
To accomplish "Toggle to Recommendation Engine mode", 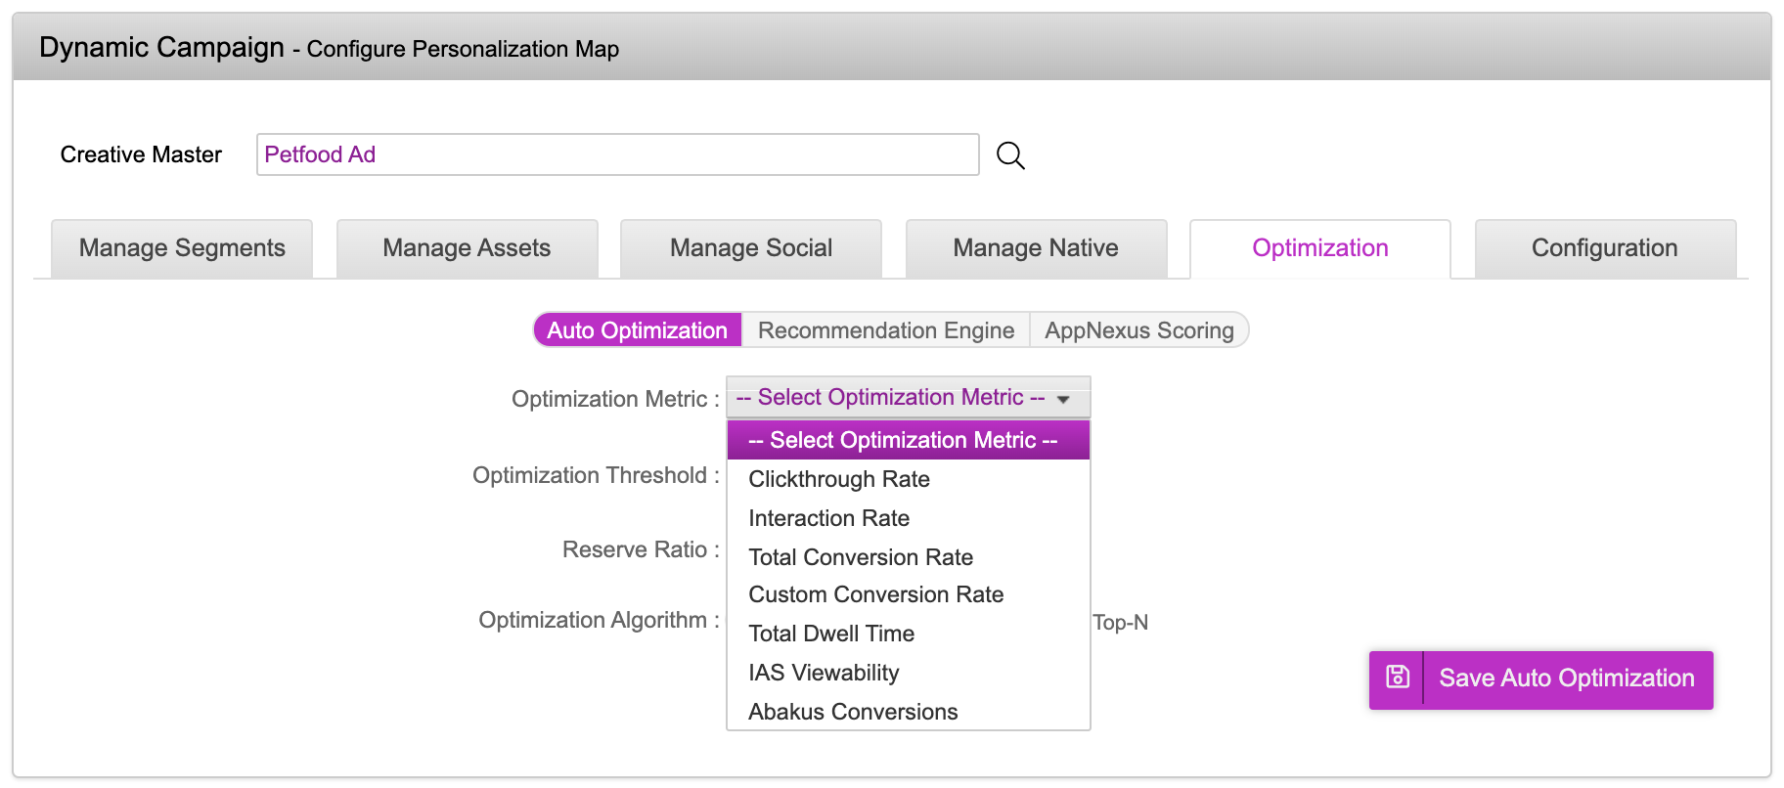I will coord(885,330).
